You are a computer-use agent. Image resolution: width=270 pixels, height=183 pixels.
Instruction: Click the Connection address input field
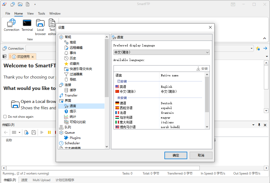point(138,48)
